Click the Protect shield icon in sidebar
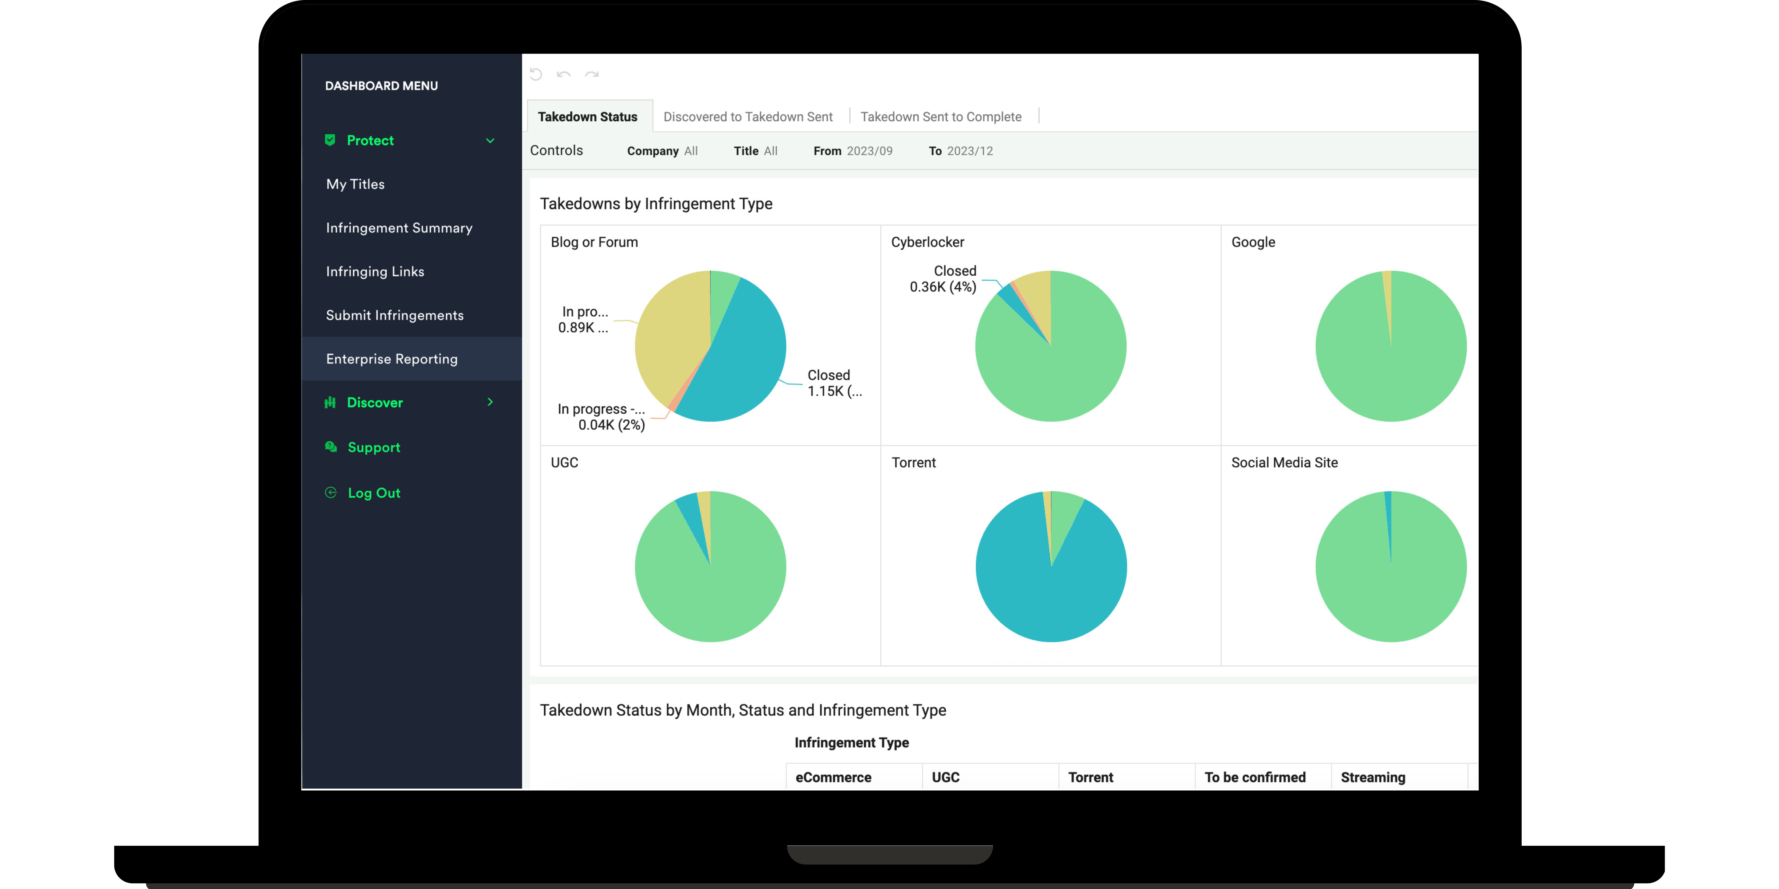The height and width of the screenshot is (889, 1779). [x=330, y=139]
